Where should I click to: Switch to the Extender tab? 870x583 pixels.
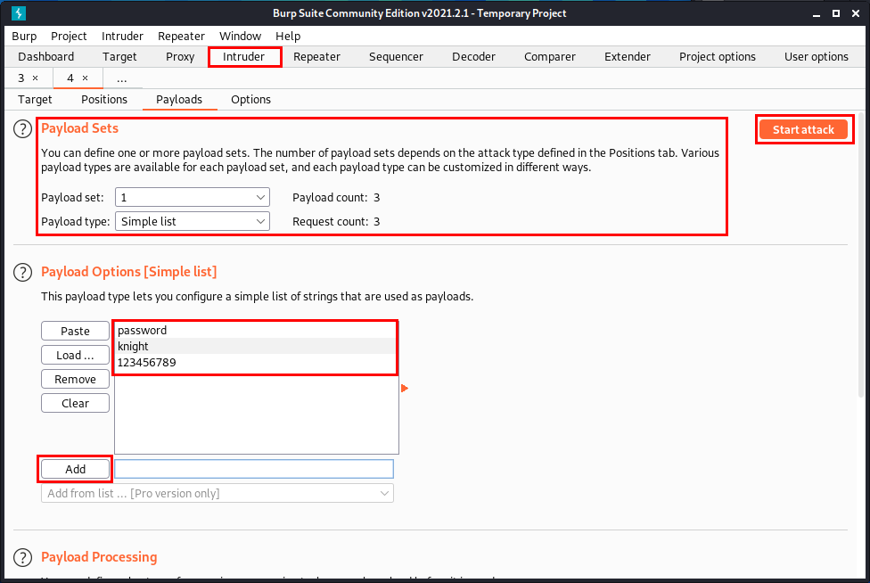pyautogui.click(x=628, y=56)
